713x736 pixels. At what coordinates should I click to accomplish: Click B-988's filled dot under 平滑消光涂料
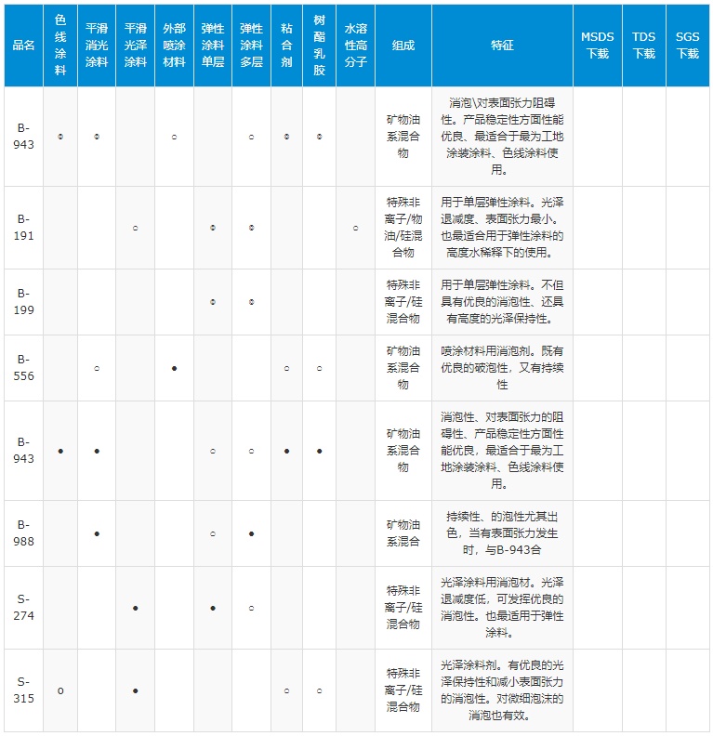pos(97,533)
